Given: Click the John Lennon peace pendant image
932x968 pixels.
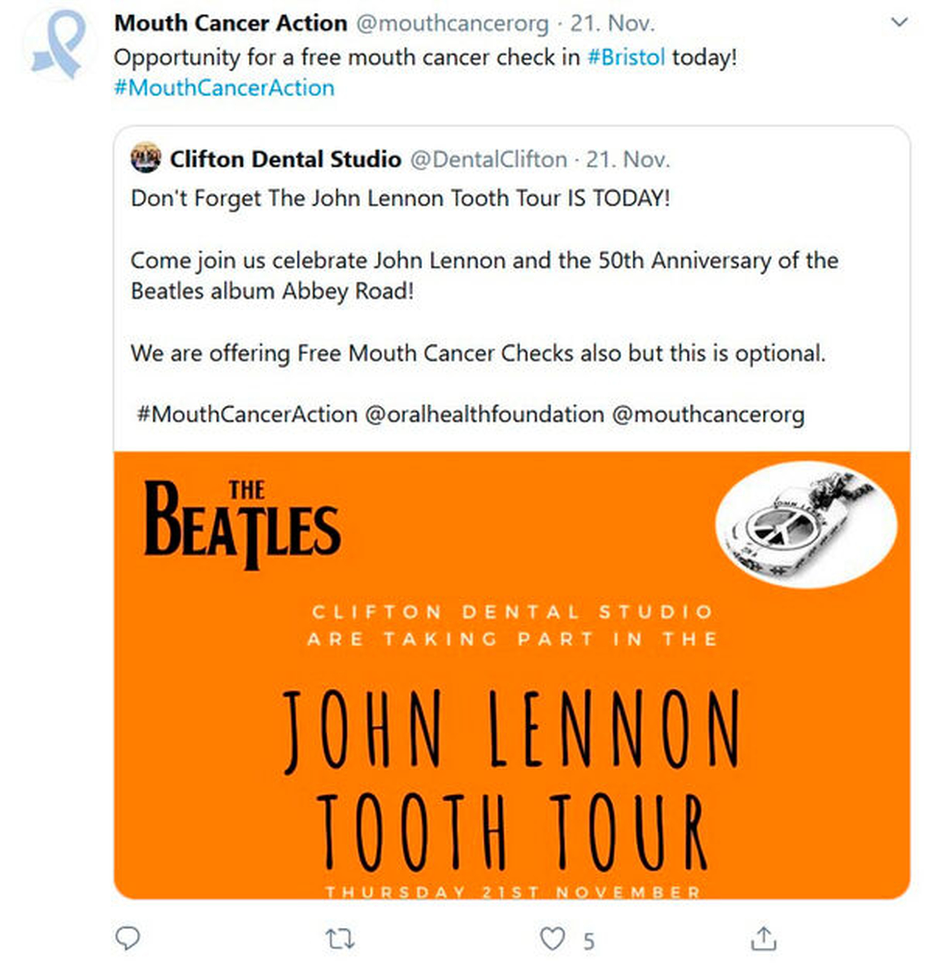Looking at the screenshot, I should [x=806, y=523].
